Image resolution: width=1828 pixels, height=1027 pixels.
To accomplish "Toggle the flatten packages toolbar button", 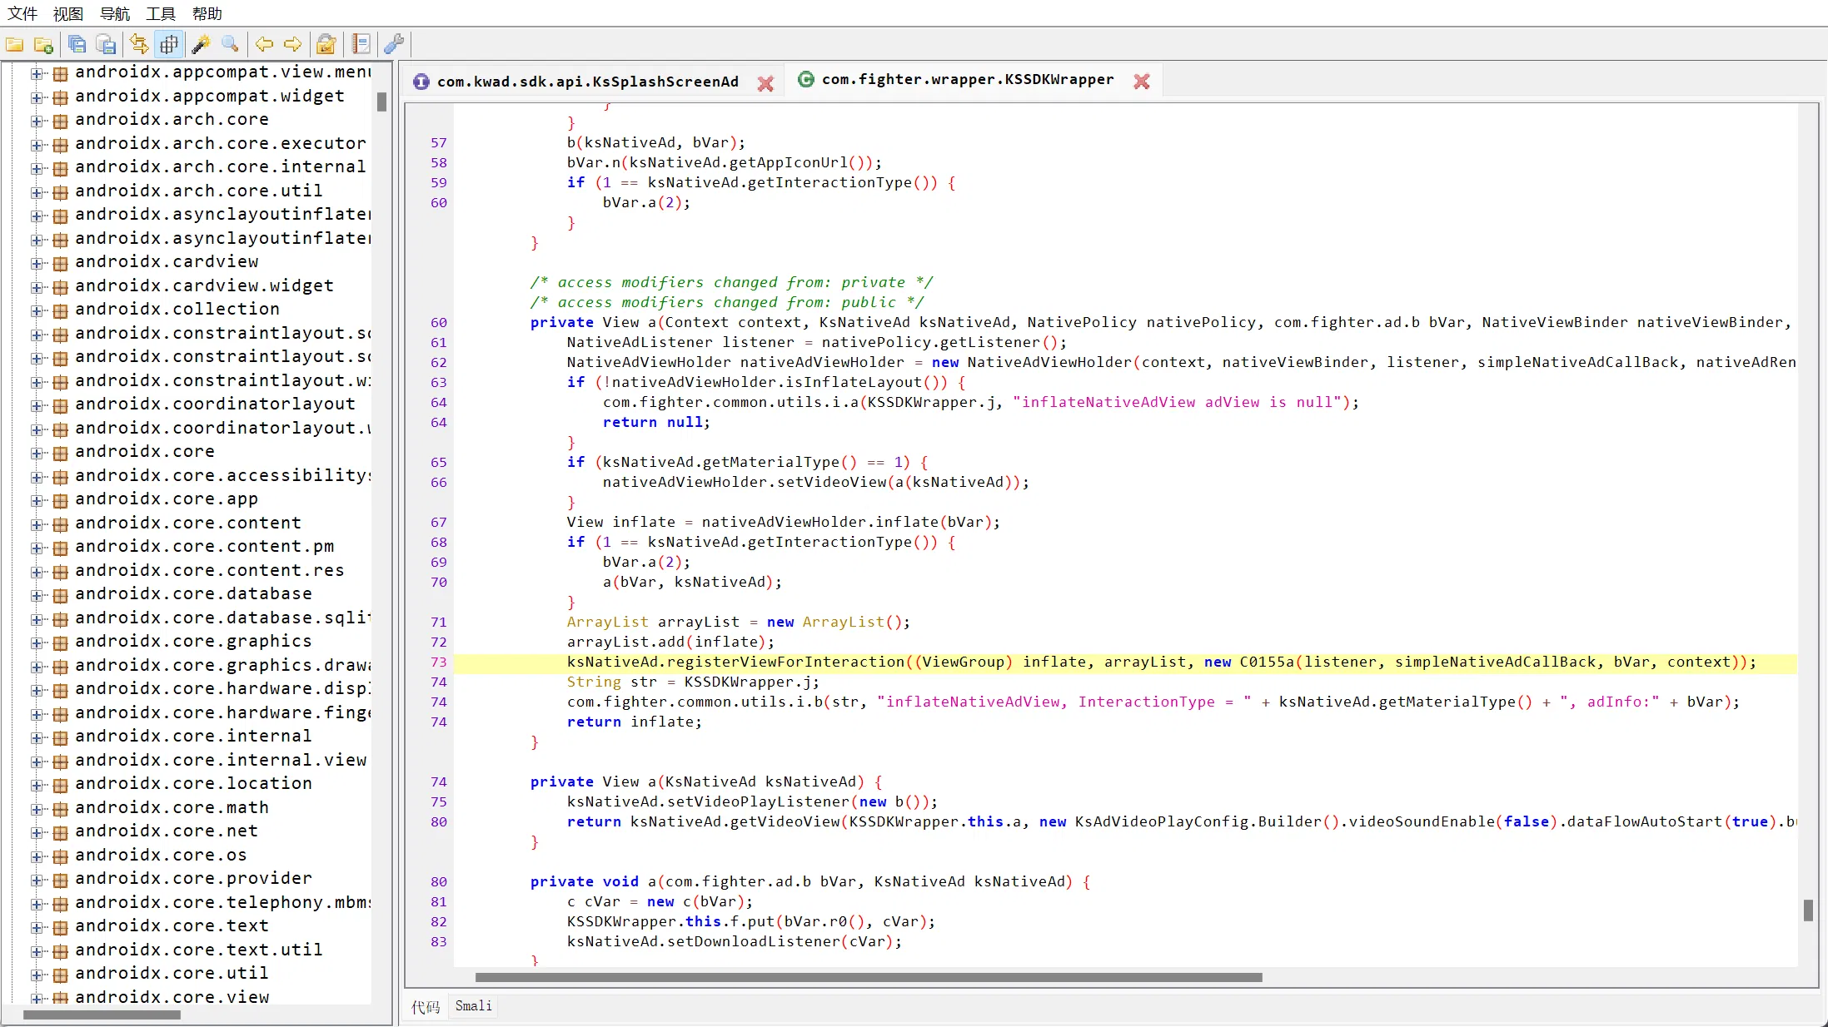I will 169,45.
